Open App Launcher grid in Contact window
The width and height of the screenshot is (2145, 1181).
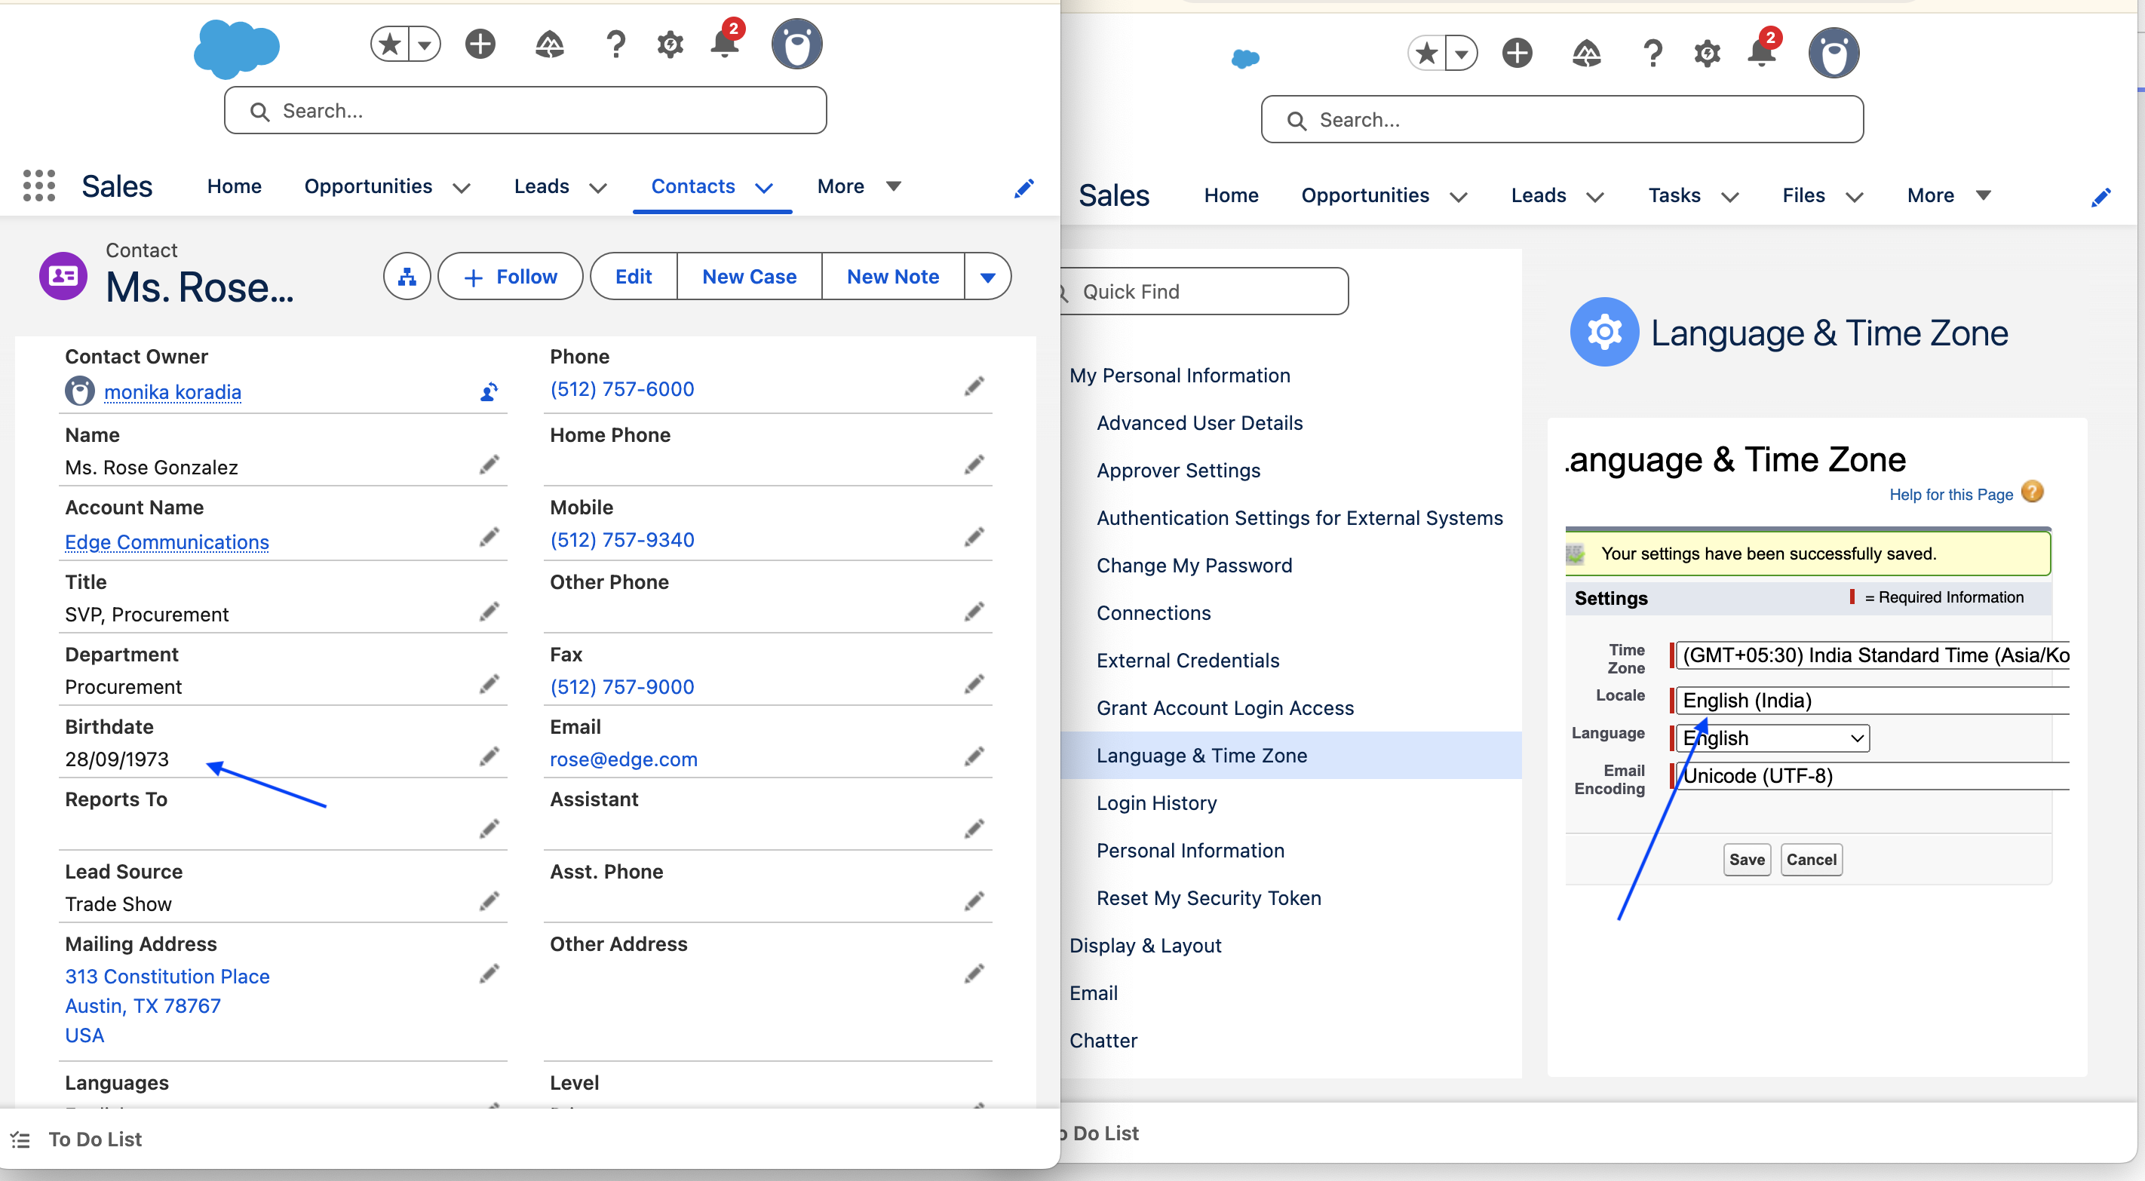(38, 186)
